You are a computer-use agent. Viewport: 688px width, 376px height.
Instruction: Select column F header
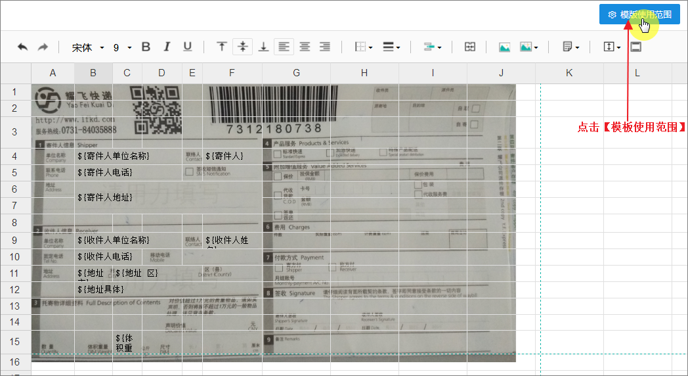click(x=232, y=73)
